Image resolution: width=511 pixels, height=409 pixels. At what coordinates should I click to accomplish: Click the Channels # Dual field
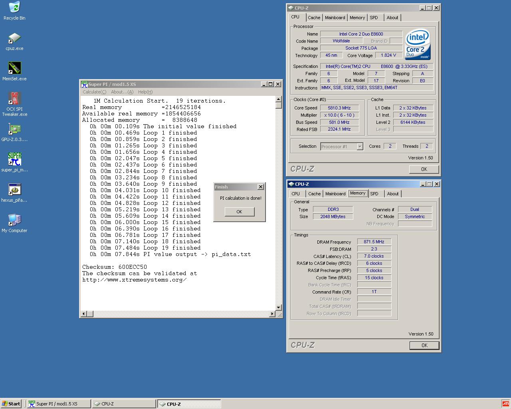tap(415, 209)
